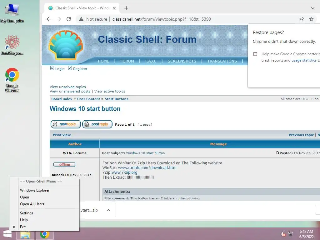Close the Classic Shell tab
Viewport: 320px width, 240px height.
pyautogui.click(x=114, y=8)
